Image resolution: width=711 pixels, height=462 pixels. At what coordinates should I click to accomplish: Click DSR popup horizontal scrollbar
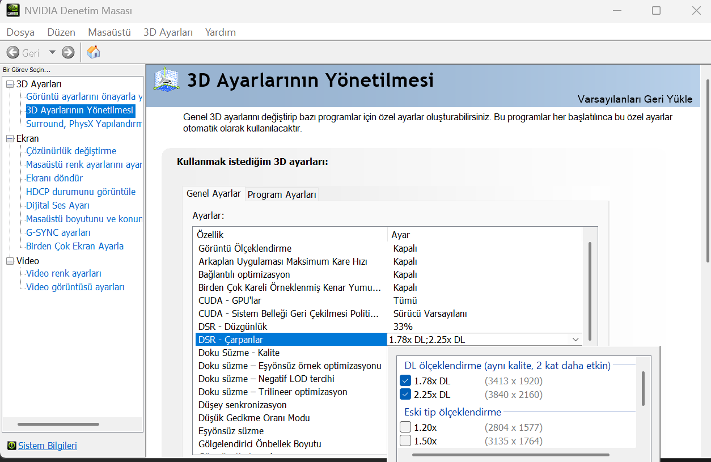click(510, 454)
